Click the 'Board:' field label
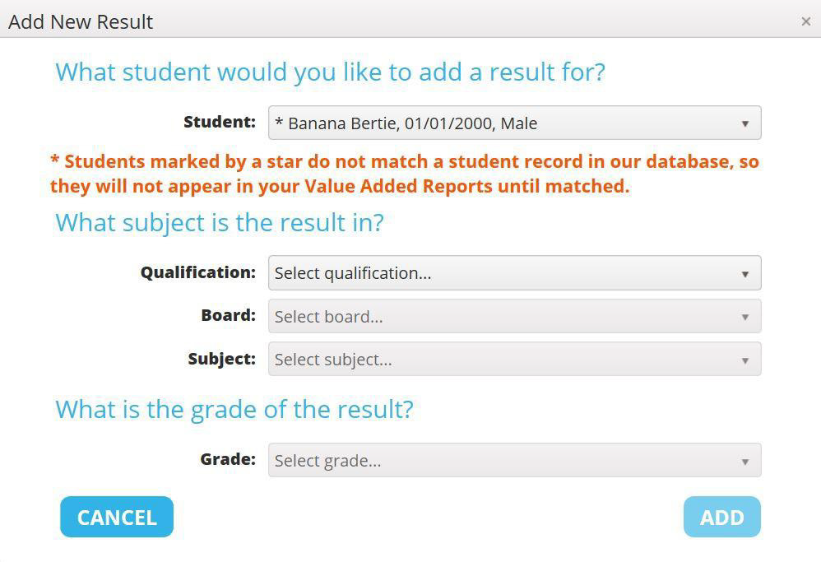Viewport: 821px width, 562px height. pyautogui.click(x=229, y=315)
